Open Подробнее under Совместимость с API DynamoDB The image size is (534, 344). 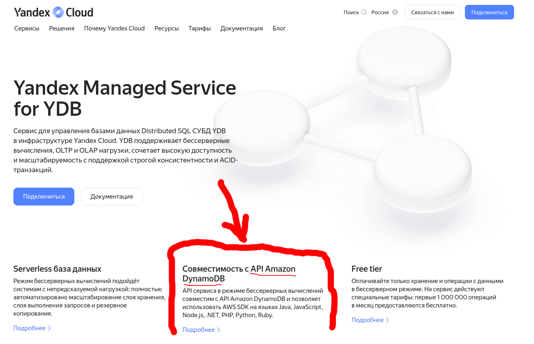pos(202,330)
